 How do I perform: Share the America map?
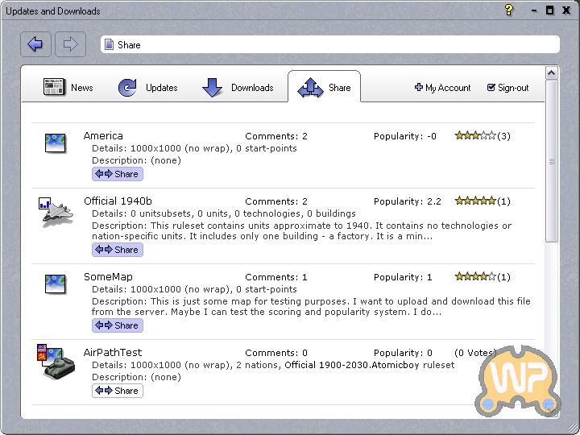tap(118, 174)
